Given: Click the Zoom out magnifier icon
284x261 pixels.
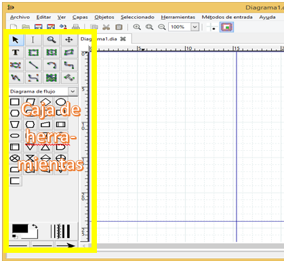Looking at the screenshot, I should (161, 27).
